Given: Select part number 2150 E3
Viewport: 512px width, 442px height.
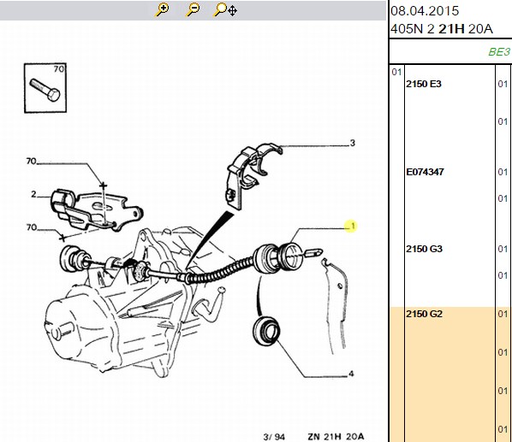Looking at the screenshot, I should click(424, 84).
